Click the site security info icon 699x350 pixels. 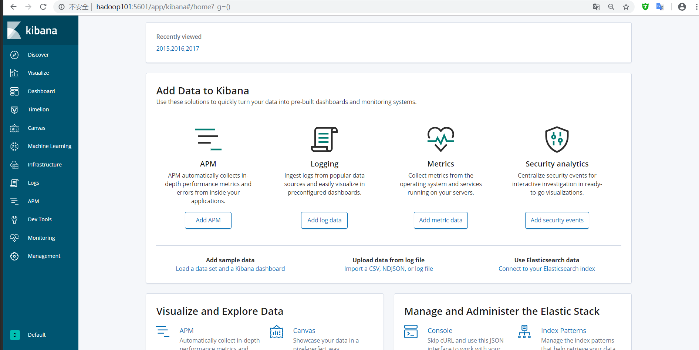click(62, 7)
